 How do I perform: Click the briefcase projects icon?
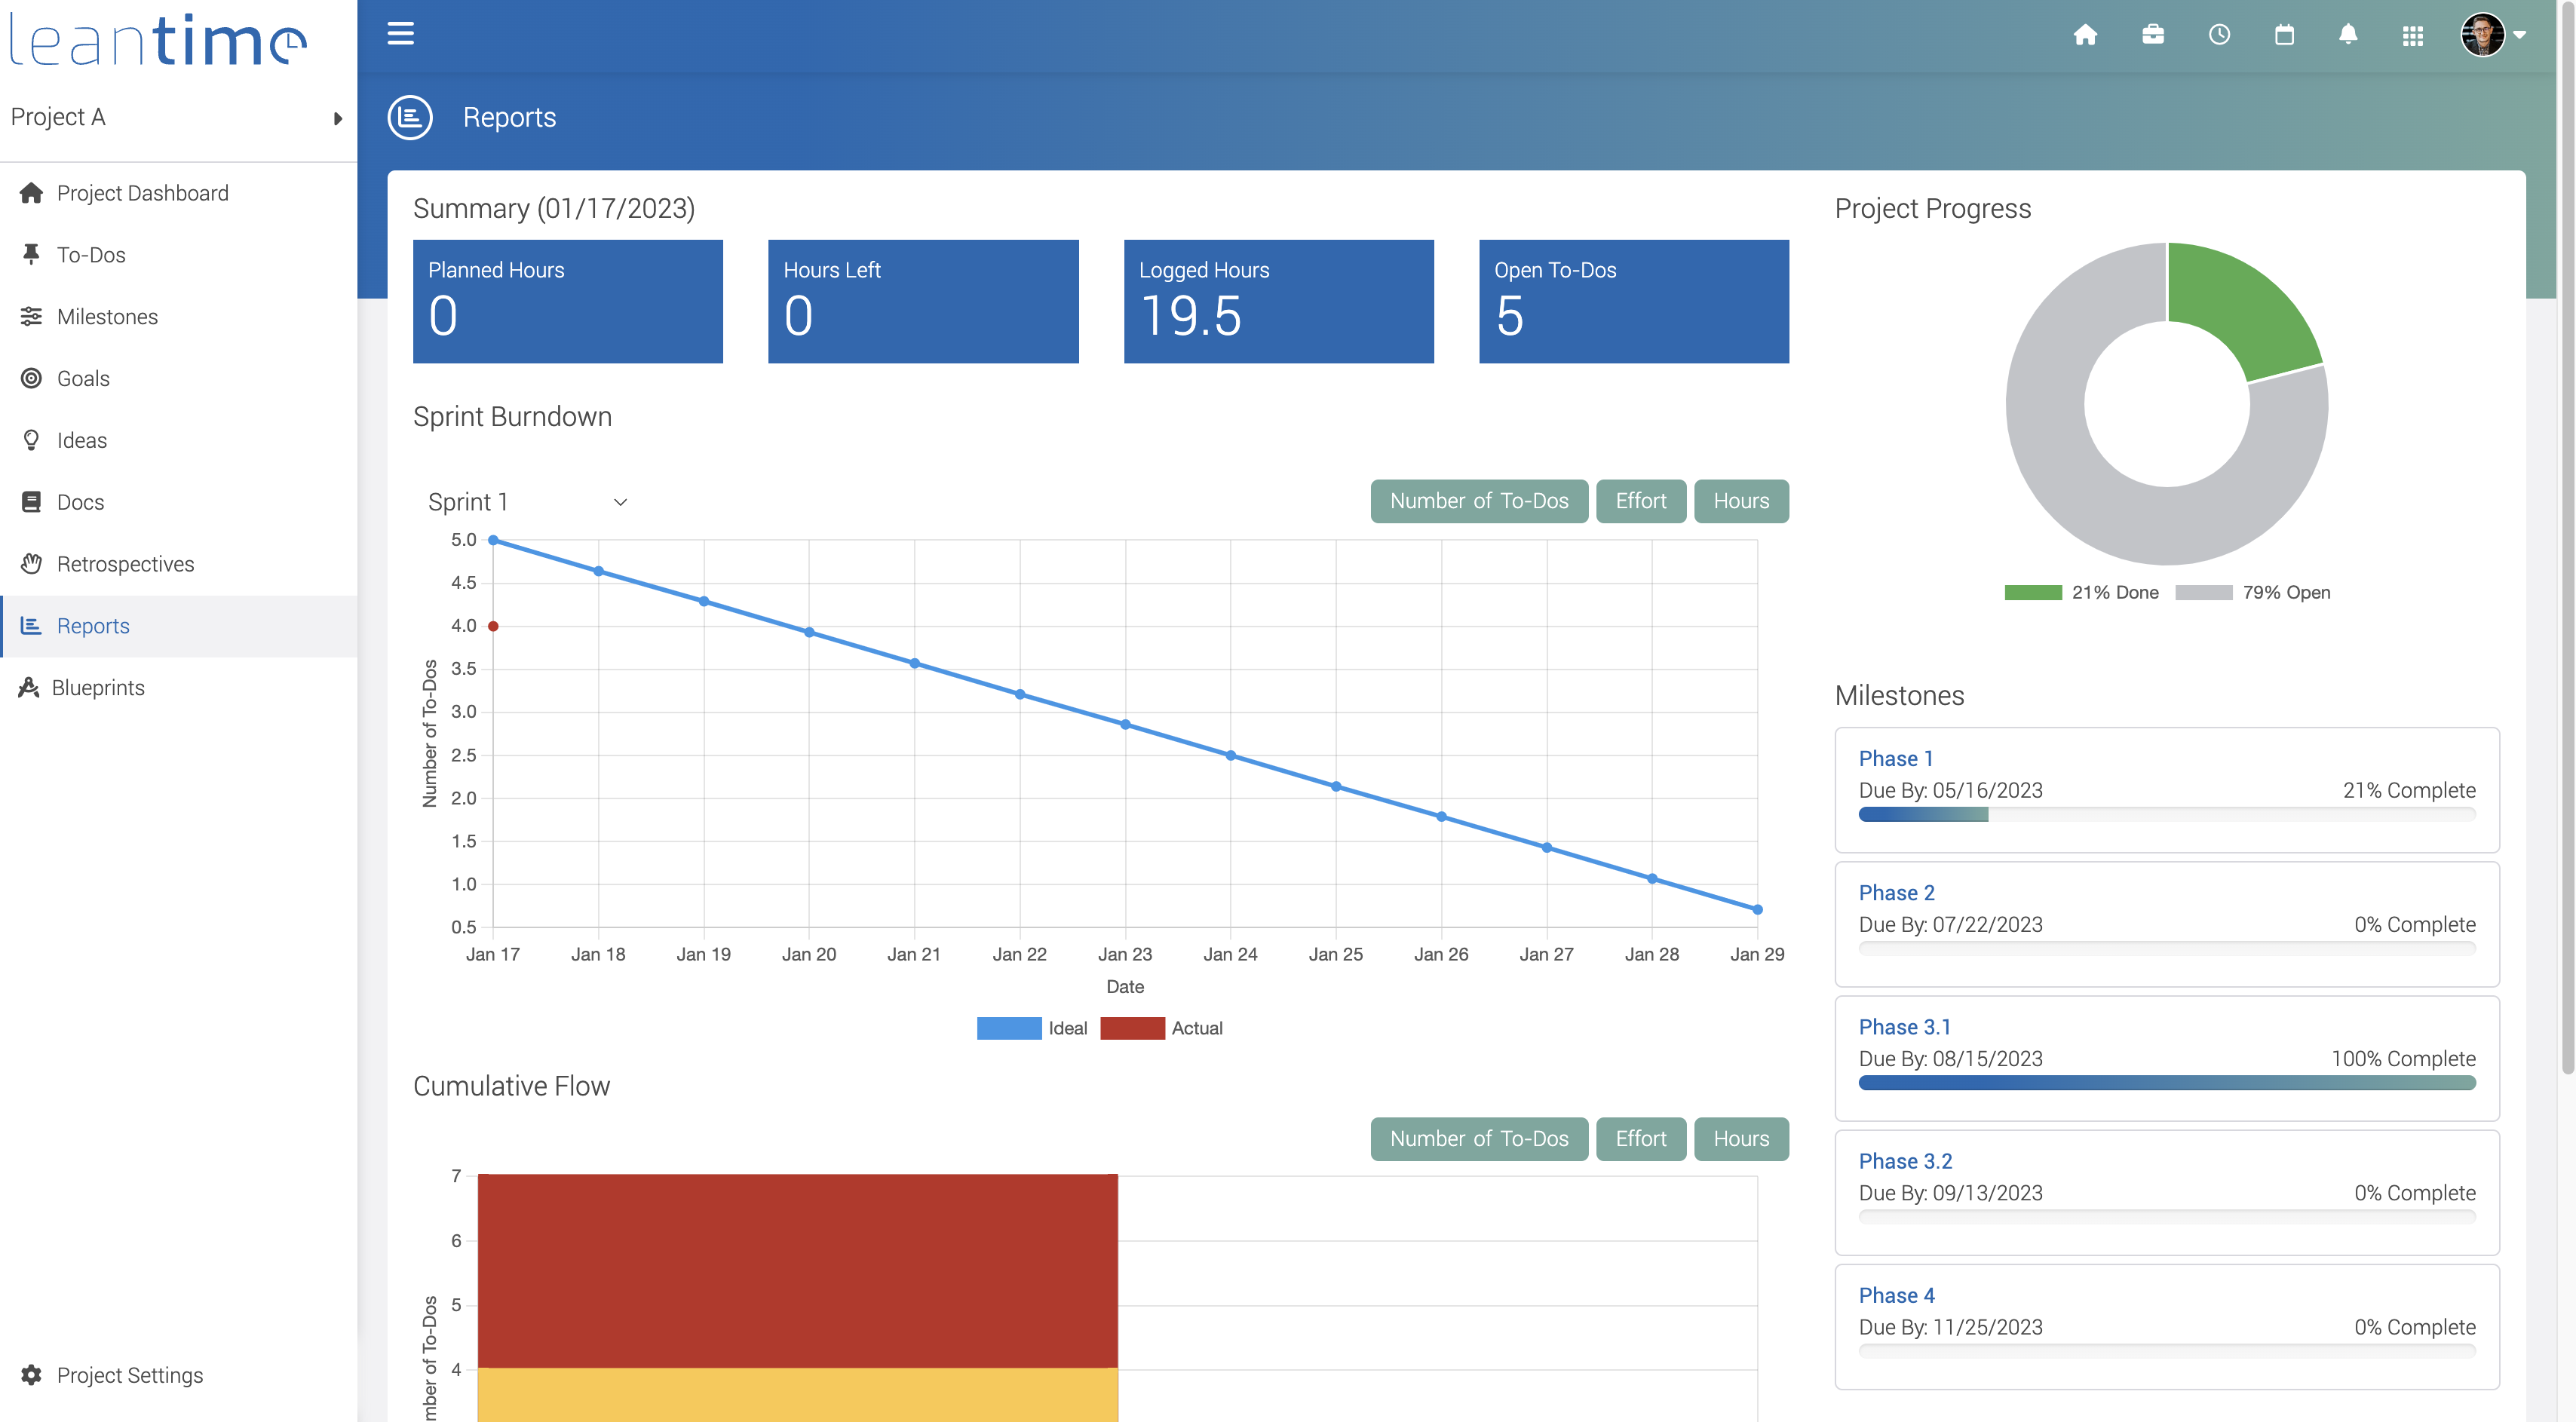2153,35
